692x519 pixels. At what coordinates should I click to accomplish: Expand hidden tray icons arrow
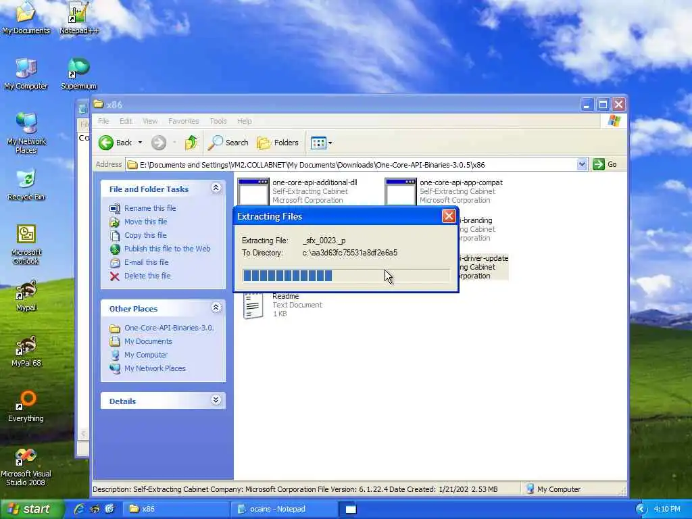[641, 510]
